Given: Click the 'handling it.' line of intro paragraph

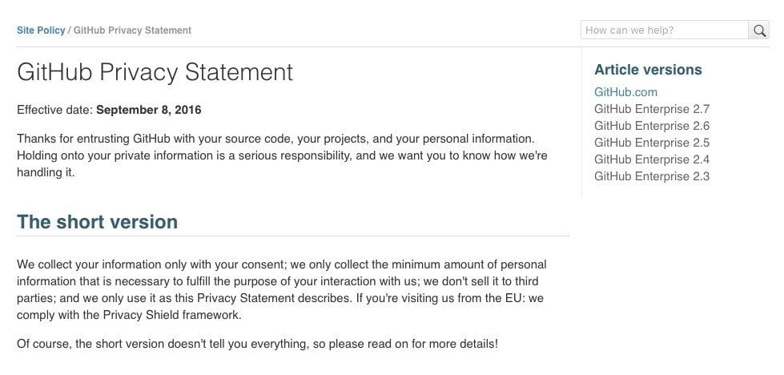Looking at the screenshot, I should 46,173.
